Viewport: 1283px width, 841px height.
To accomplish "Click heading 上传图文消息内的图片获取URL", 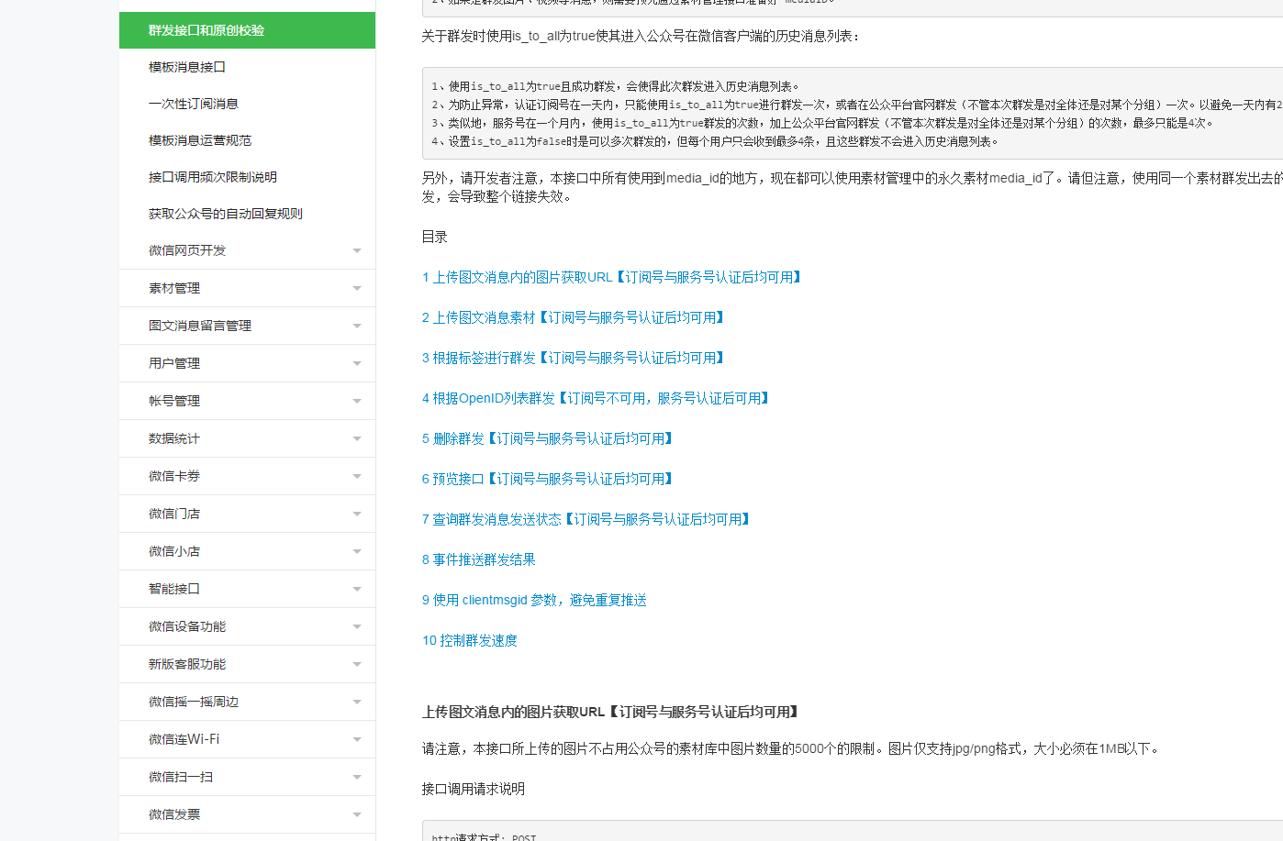I will [x=611, y=712].
